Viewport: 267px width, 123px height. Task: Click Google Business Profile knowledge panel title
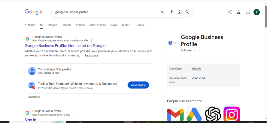click(x=202, y=40)
